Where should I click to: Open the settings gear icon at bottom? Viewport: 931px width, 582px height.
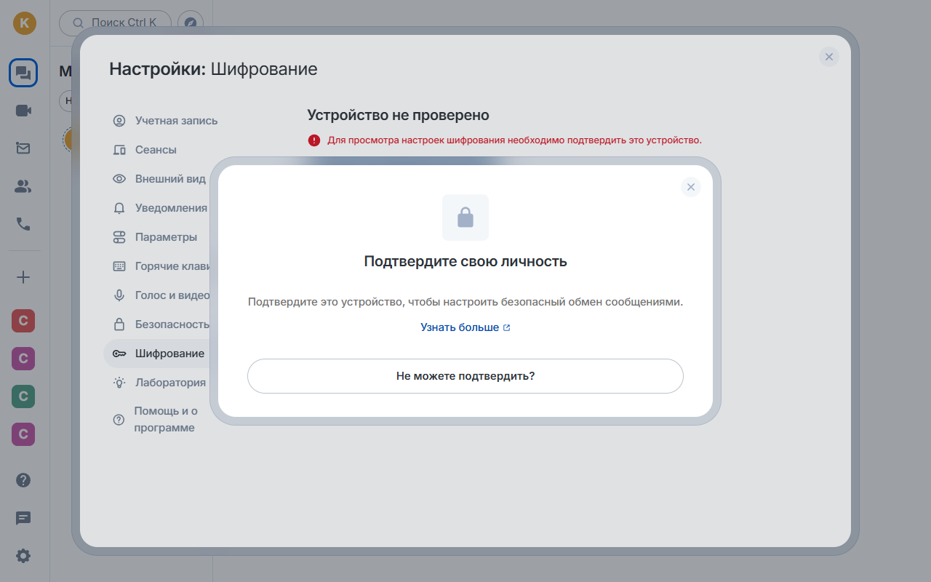tap(23, 556)
